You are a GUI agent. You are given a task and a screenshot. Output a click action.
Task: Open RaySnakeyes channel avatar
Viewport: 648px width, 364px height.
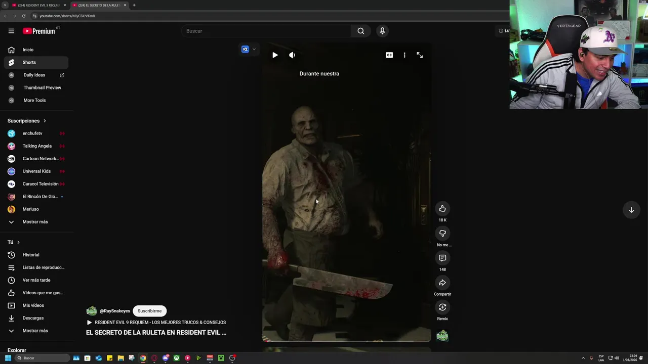(x=92, y=311)
